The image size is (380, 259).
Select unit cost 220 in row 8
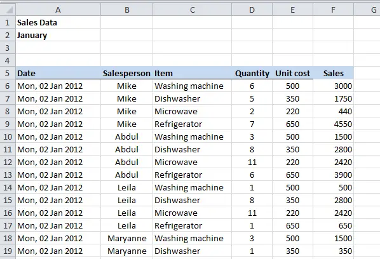coord(293,111)
